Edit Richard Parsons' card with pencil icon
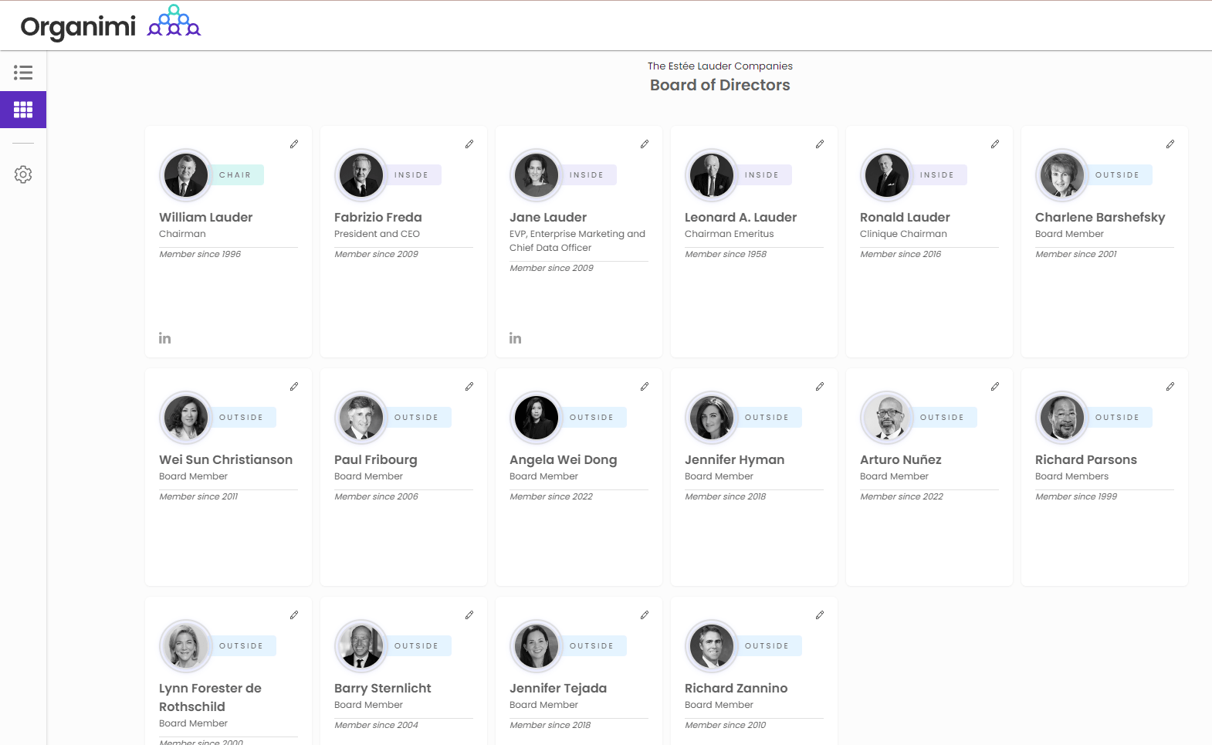Screen dimensions: 1212x745 click(x=1170, y=387)
